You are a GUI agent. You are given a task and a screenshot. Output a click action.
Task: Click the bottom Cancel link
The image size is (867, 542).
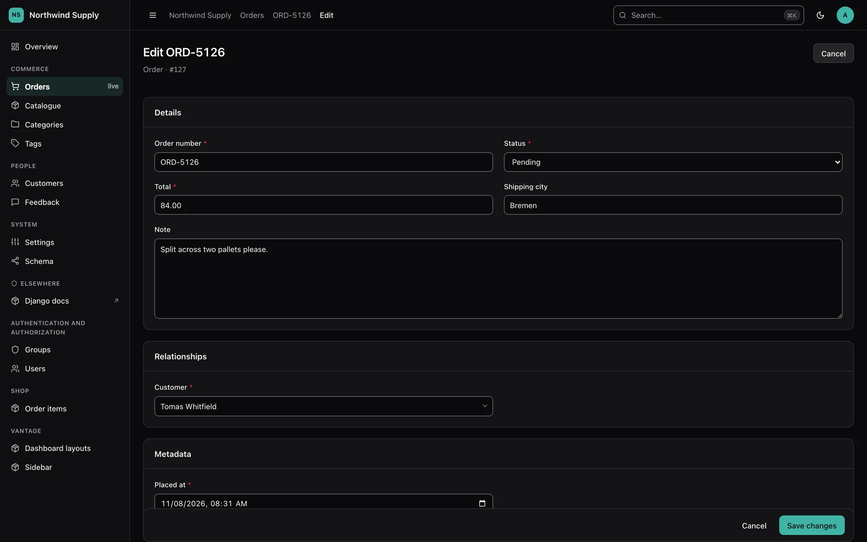coord(754,526)
